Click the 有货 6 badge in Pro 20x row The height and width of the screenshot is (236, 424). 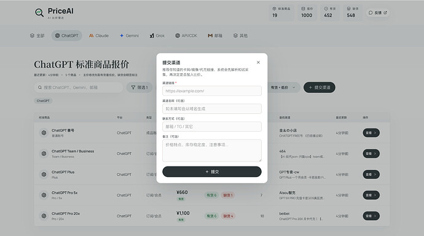211,216
